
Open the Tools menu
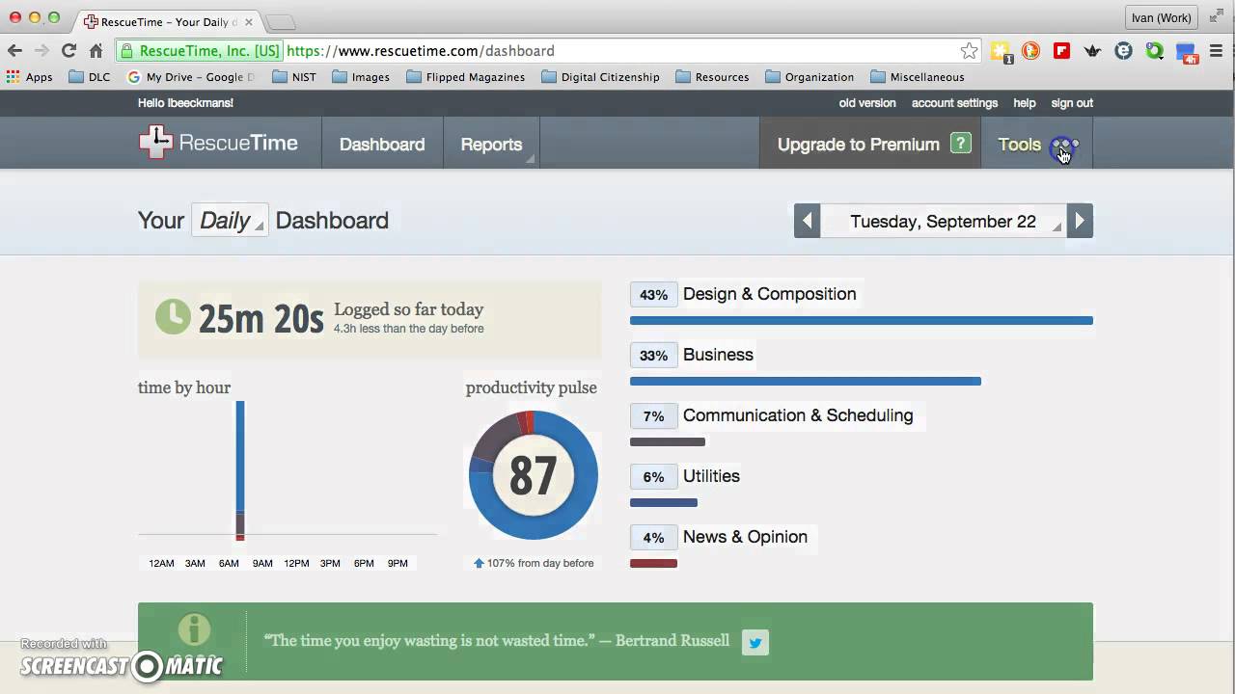1037,144
